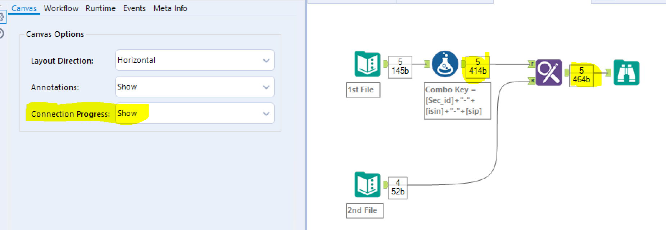Switch to the Workflow tab

click(61, 8)
